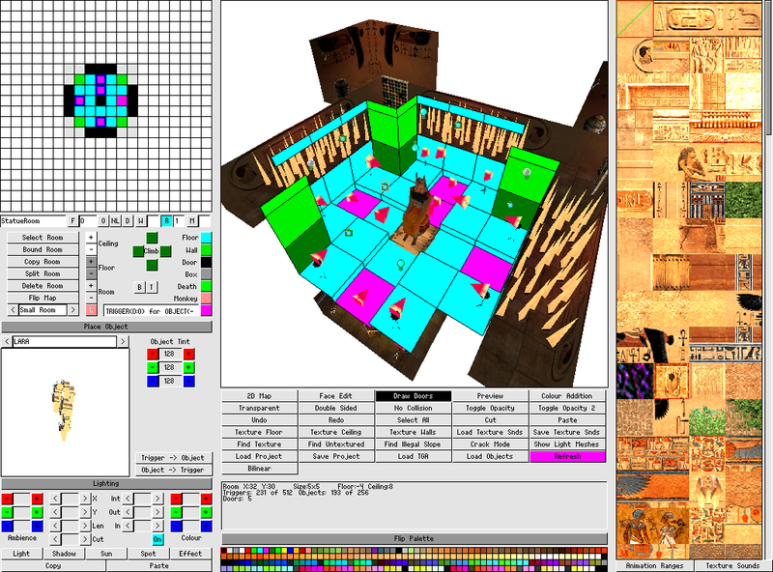Image resolution: width=773 pixels, height=572 pixels.
Task: Click the bottom Climb direction square
Action: click(x=152, y=265)
